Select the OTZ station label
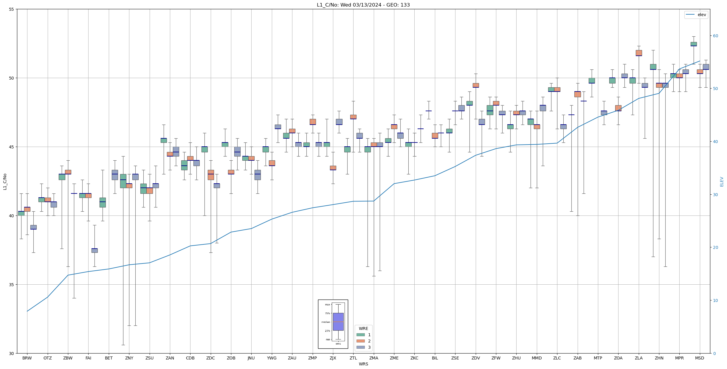The image size is (727, 369). point(48,358)
